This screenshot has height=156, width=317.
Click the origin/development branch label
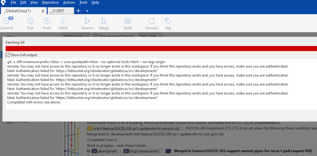143,151
